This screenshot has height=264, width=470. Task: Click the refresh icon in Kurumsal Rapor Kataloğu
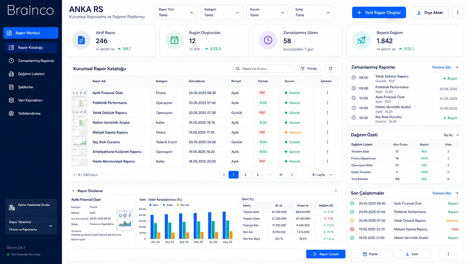tap(330, 69)
